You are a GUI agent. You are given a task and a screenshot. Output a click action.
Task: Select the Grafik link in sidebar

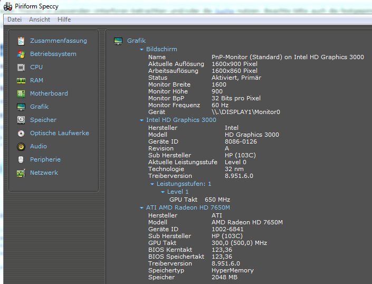point(39,107)
